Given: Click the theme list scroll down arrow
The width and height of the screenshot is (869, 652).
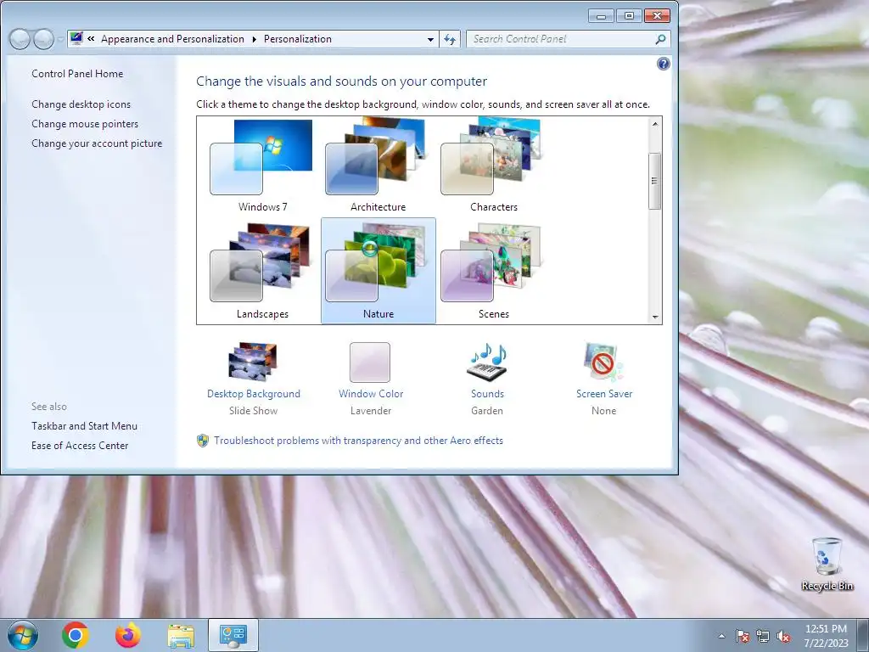Looking at the screenshot, I should click(x=655, y=318).
